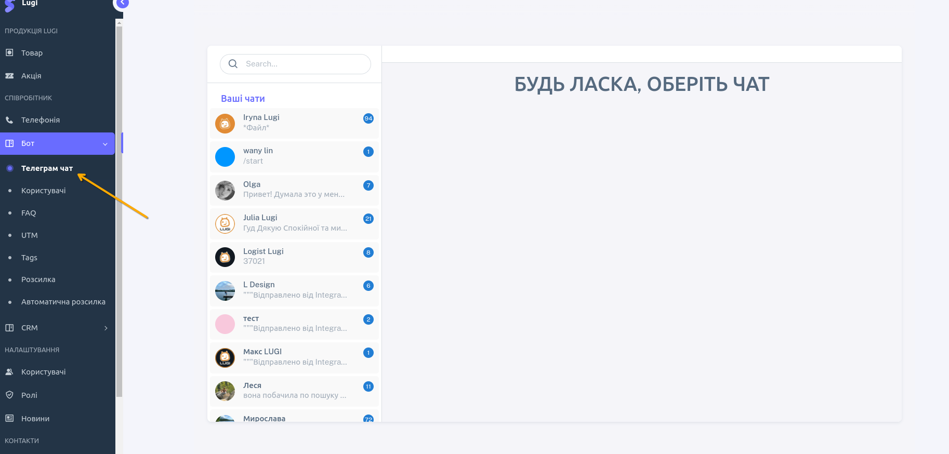The height and width of the screenshot is (454, 949).
Task: Click the sidebar collapse arrow button
Action: point(122,4)
